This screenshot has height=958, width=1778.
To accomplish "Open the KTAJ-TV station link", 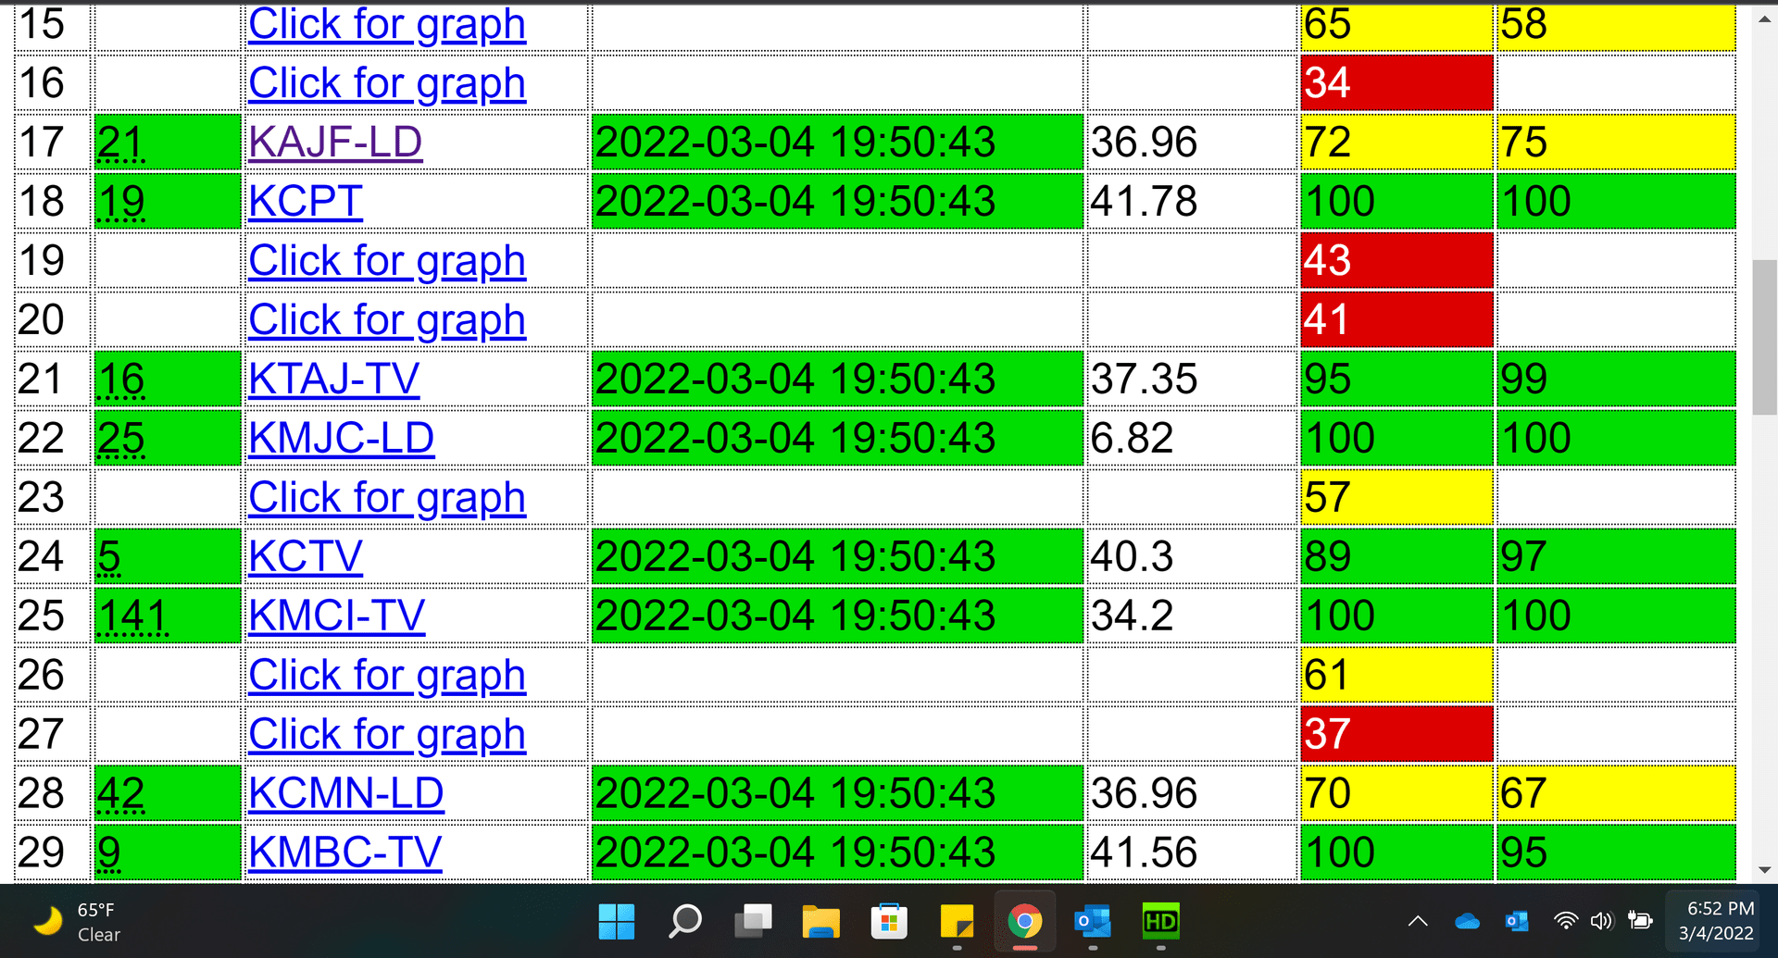I will 334,379.
